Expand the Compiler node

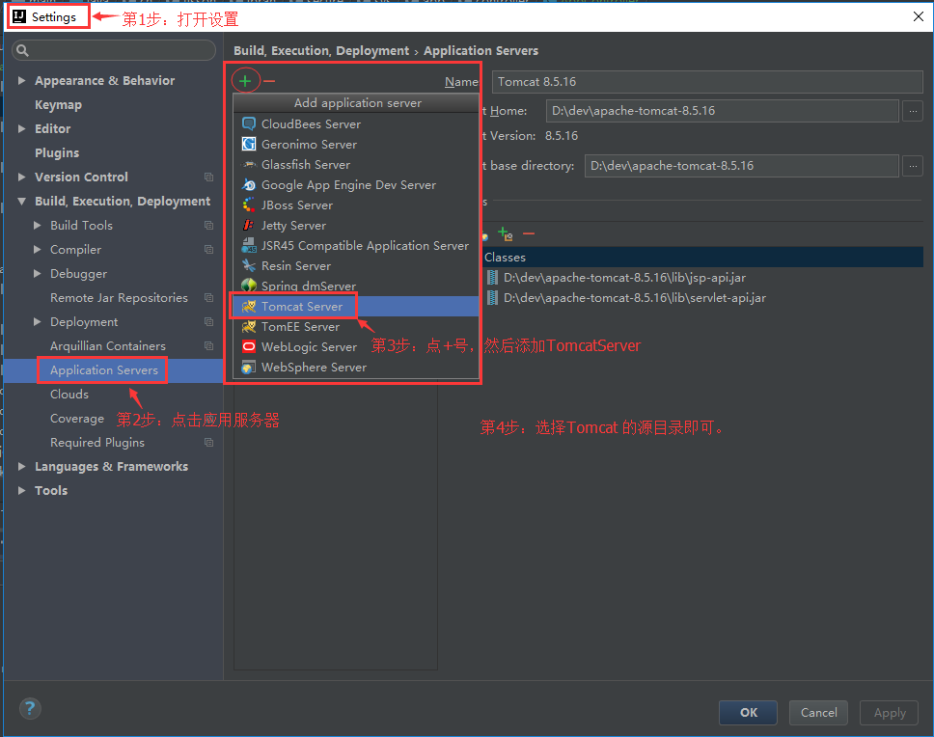(x=38, y=250)
